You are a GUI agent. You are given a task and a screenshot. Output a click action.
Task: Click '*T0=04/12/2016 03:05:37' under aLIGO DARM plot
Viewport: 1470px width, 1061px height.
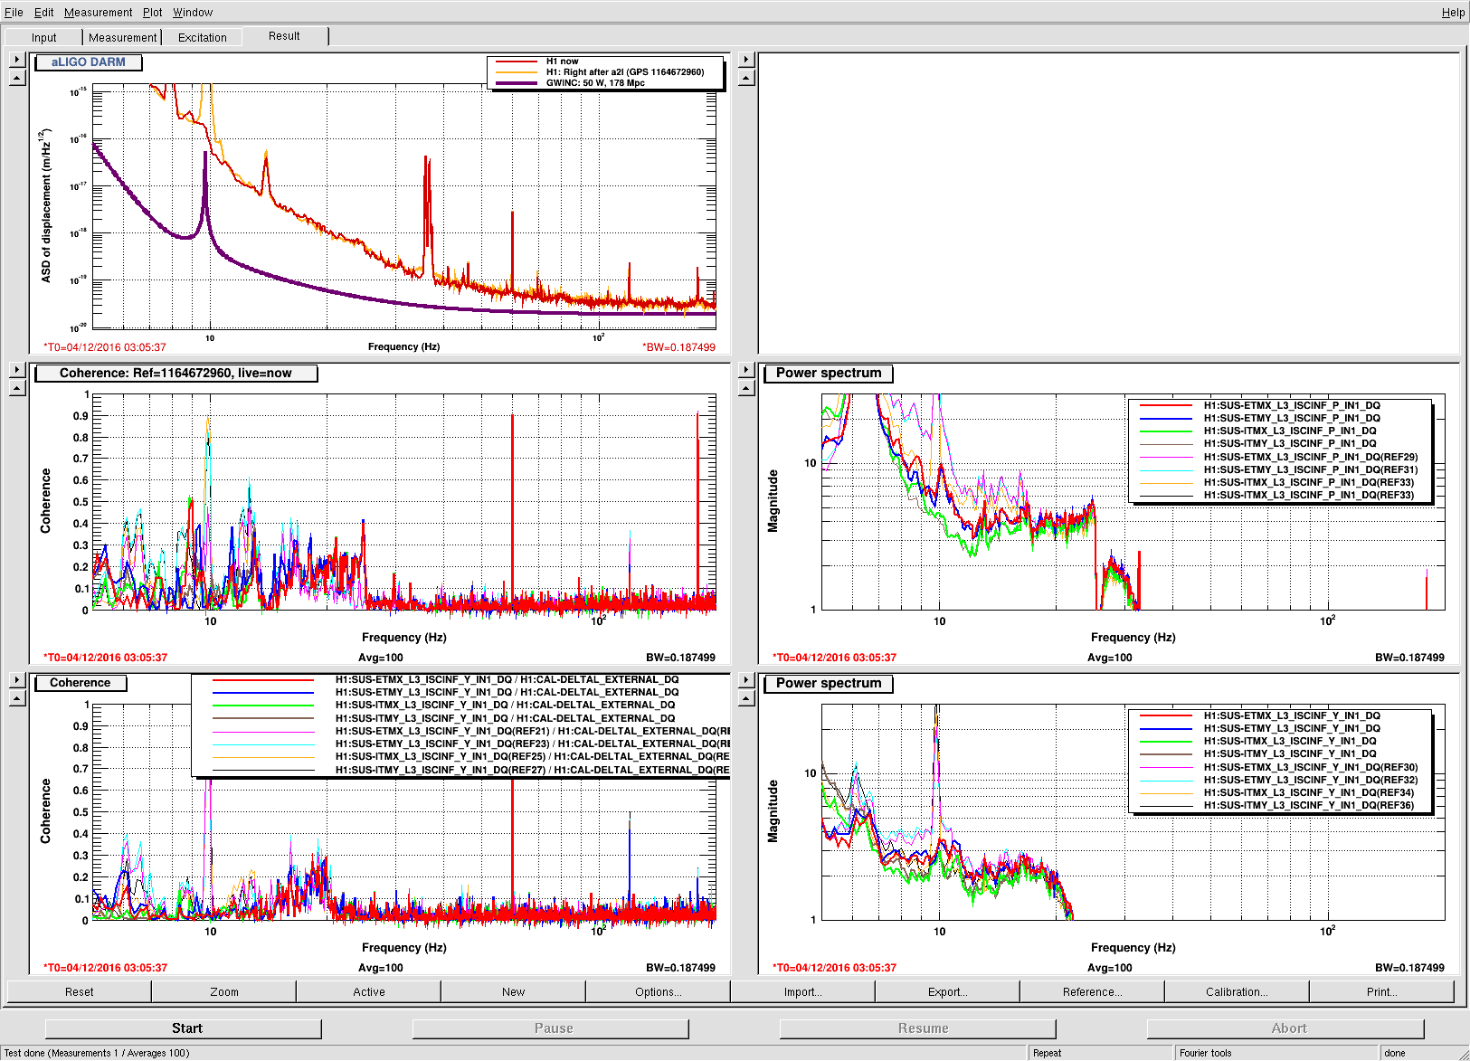tap(105, 347)
